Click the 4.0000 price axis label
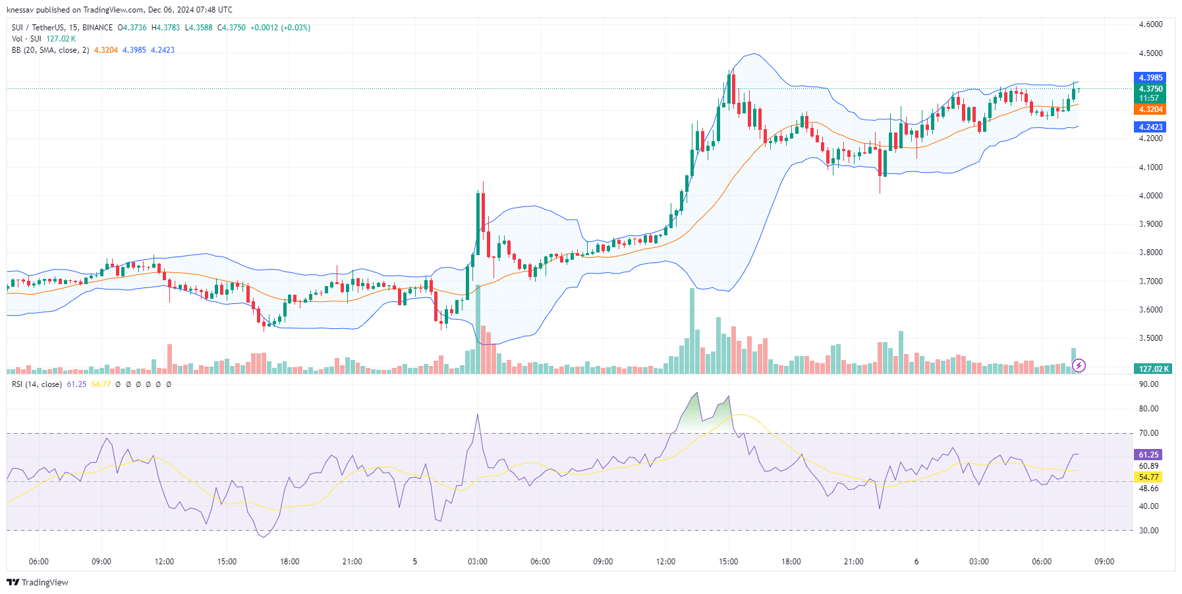Viewport: 1182px width, 594px height. click(1150, 196)
